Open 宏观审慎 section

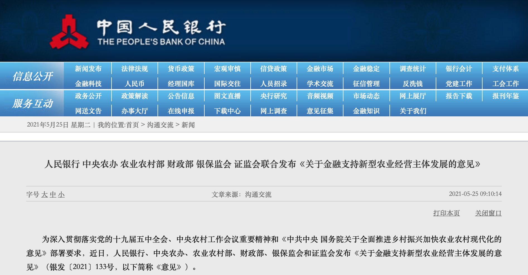(227, 69)
